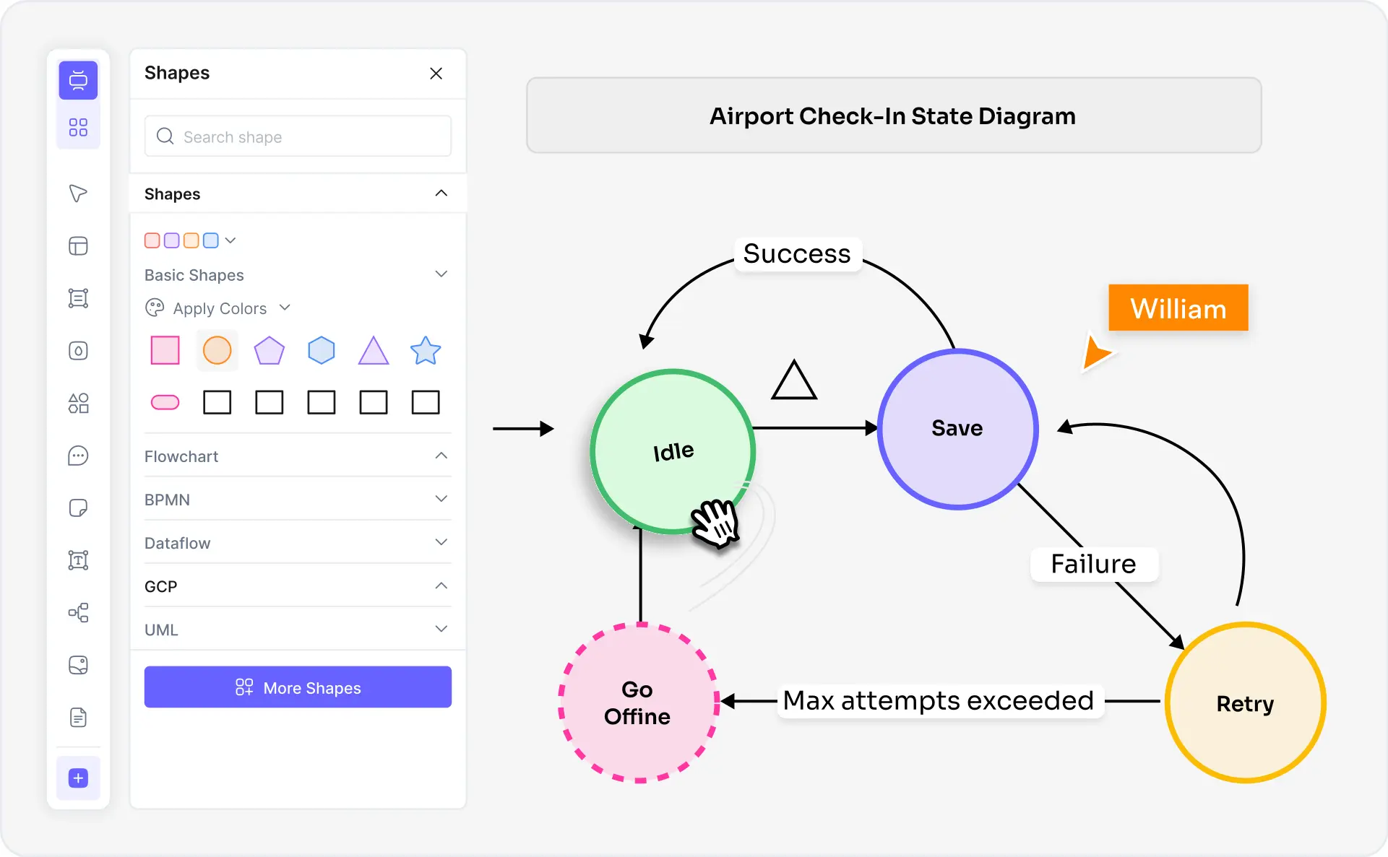1388x857 pixels.
Task: Open the shapes grid panel icon
Action: point(78,127)
